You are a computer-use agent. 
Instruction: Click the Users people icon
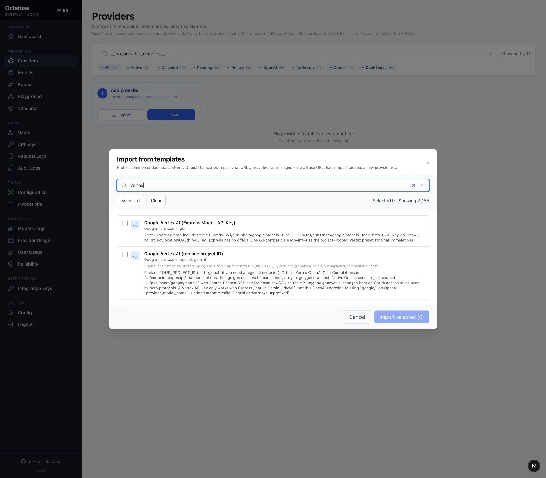[11, 132]
